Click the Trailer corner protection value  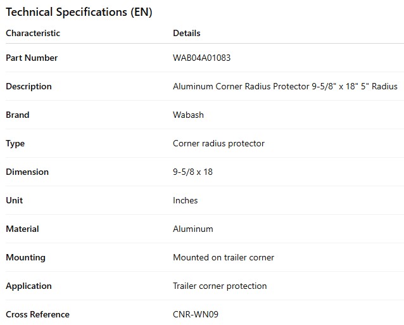pos(220,286)
